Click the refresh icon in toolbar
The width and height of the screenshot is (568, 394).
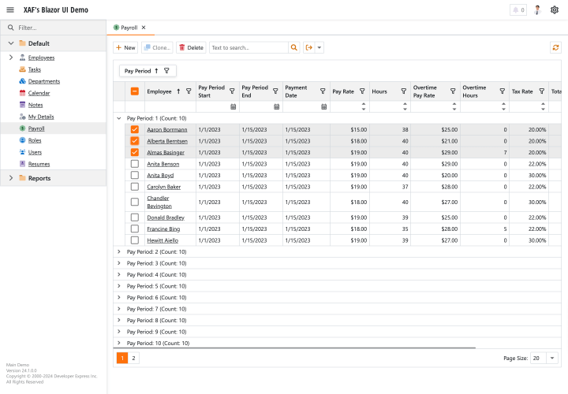(x=555, y=47)
